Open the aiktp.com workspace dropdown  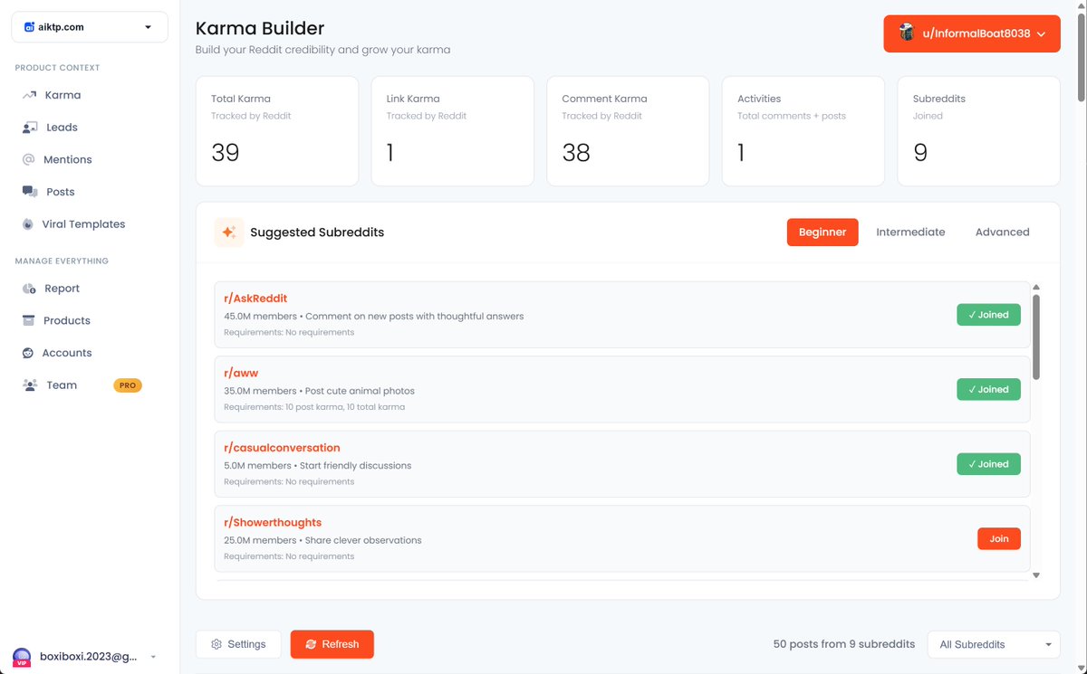[x=90, y=27]
